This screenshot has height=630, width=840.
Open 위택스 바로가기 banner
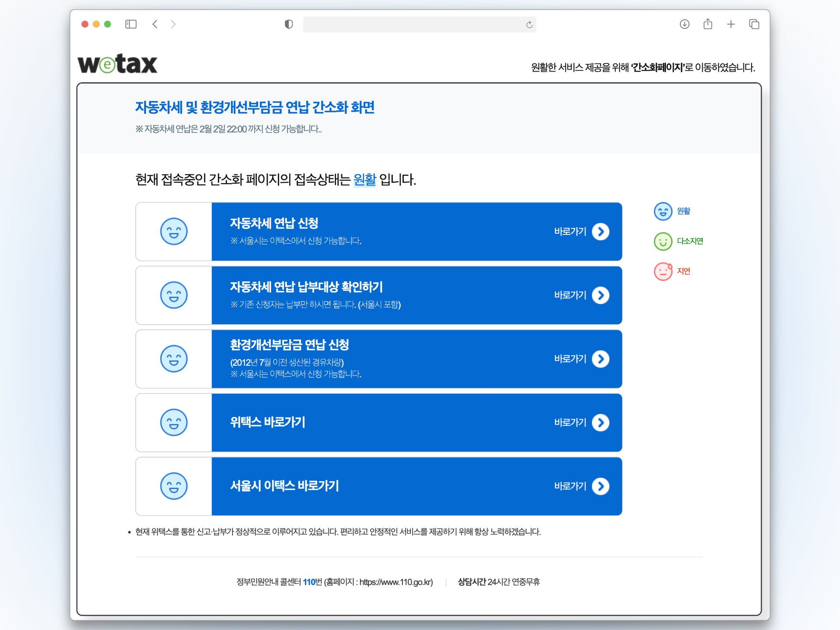[416, 423]
